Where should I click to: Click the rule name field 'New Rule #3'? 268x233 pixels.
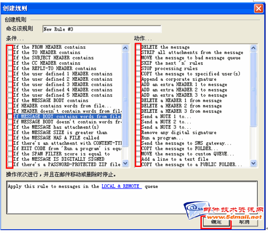(102, 29)
